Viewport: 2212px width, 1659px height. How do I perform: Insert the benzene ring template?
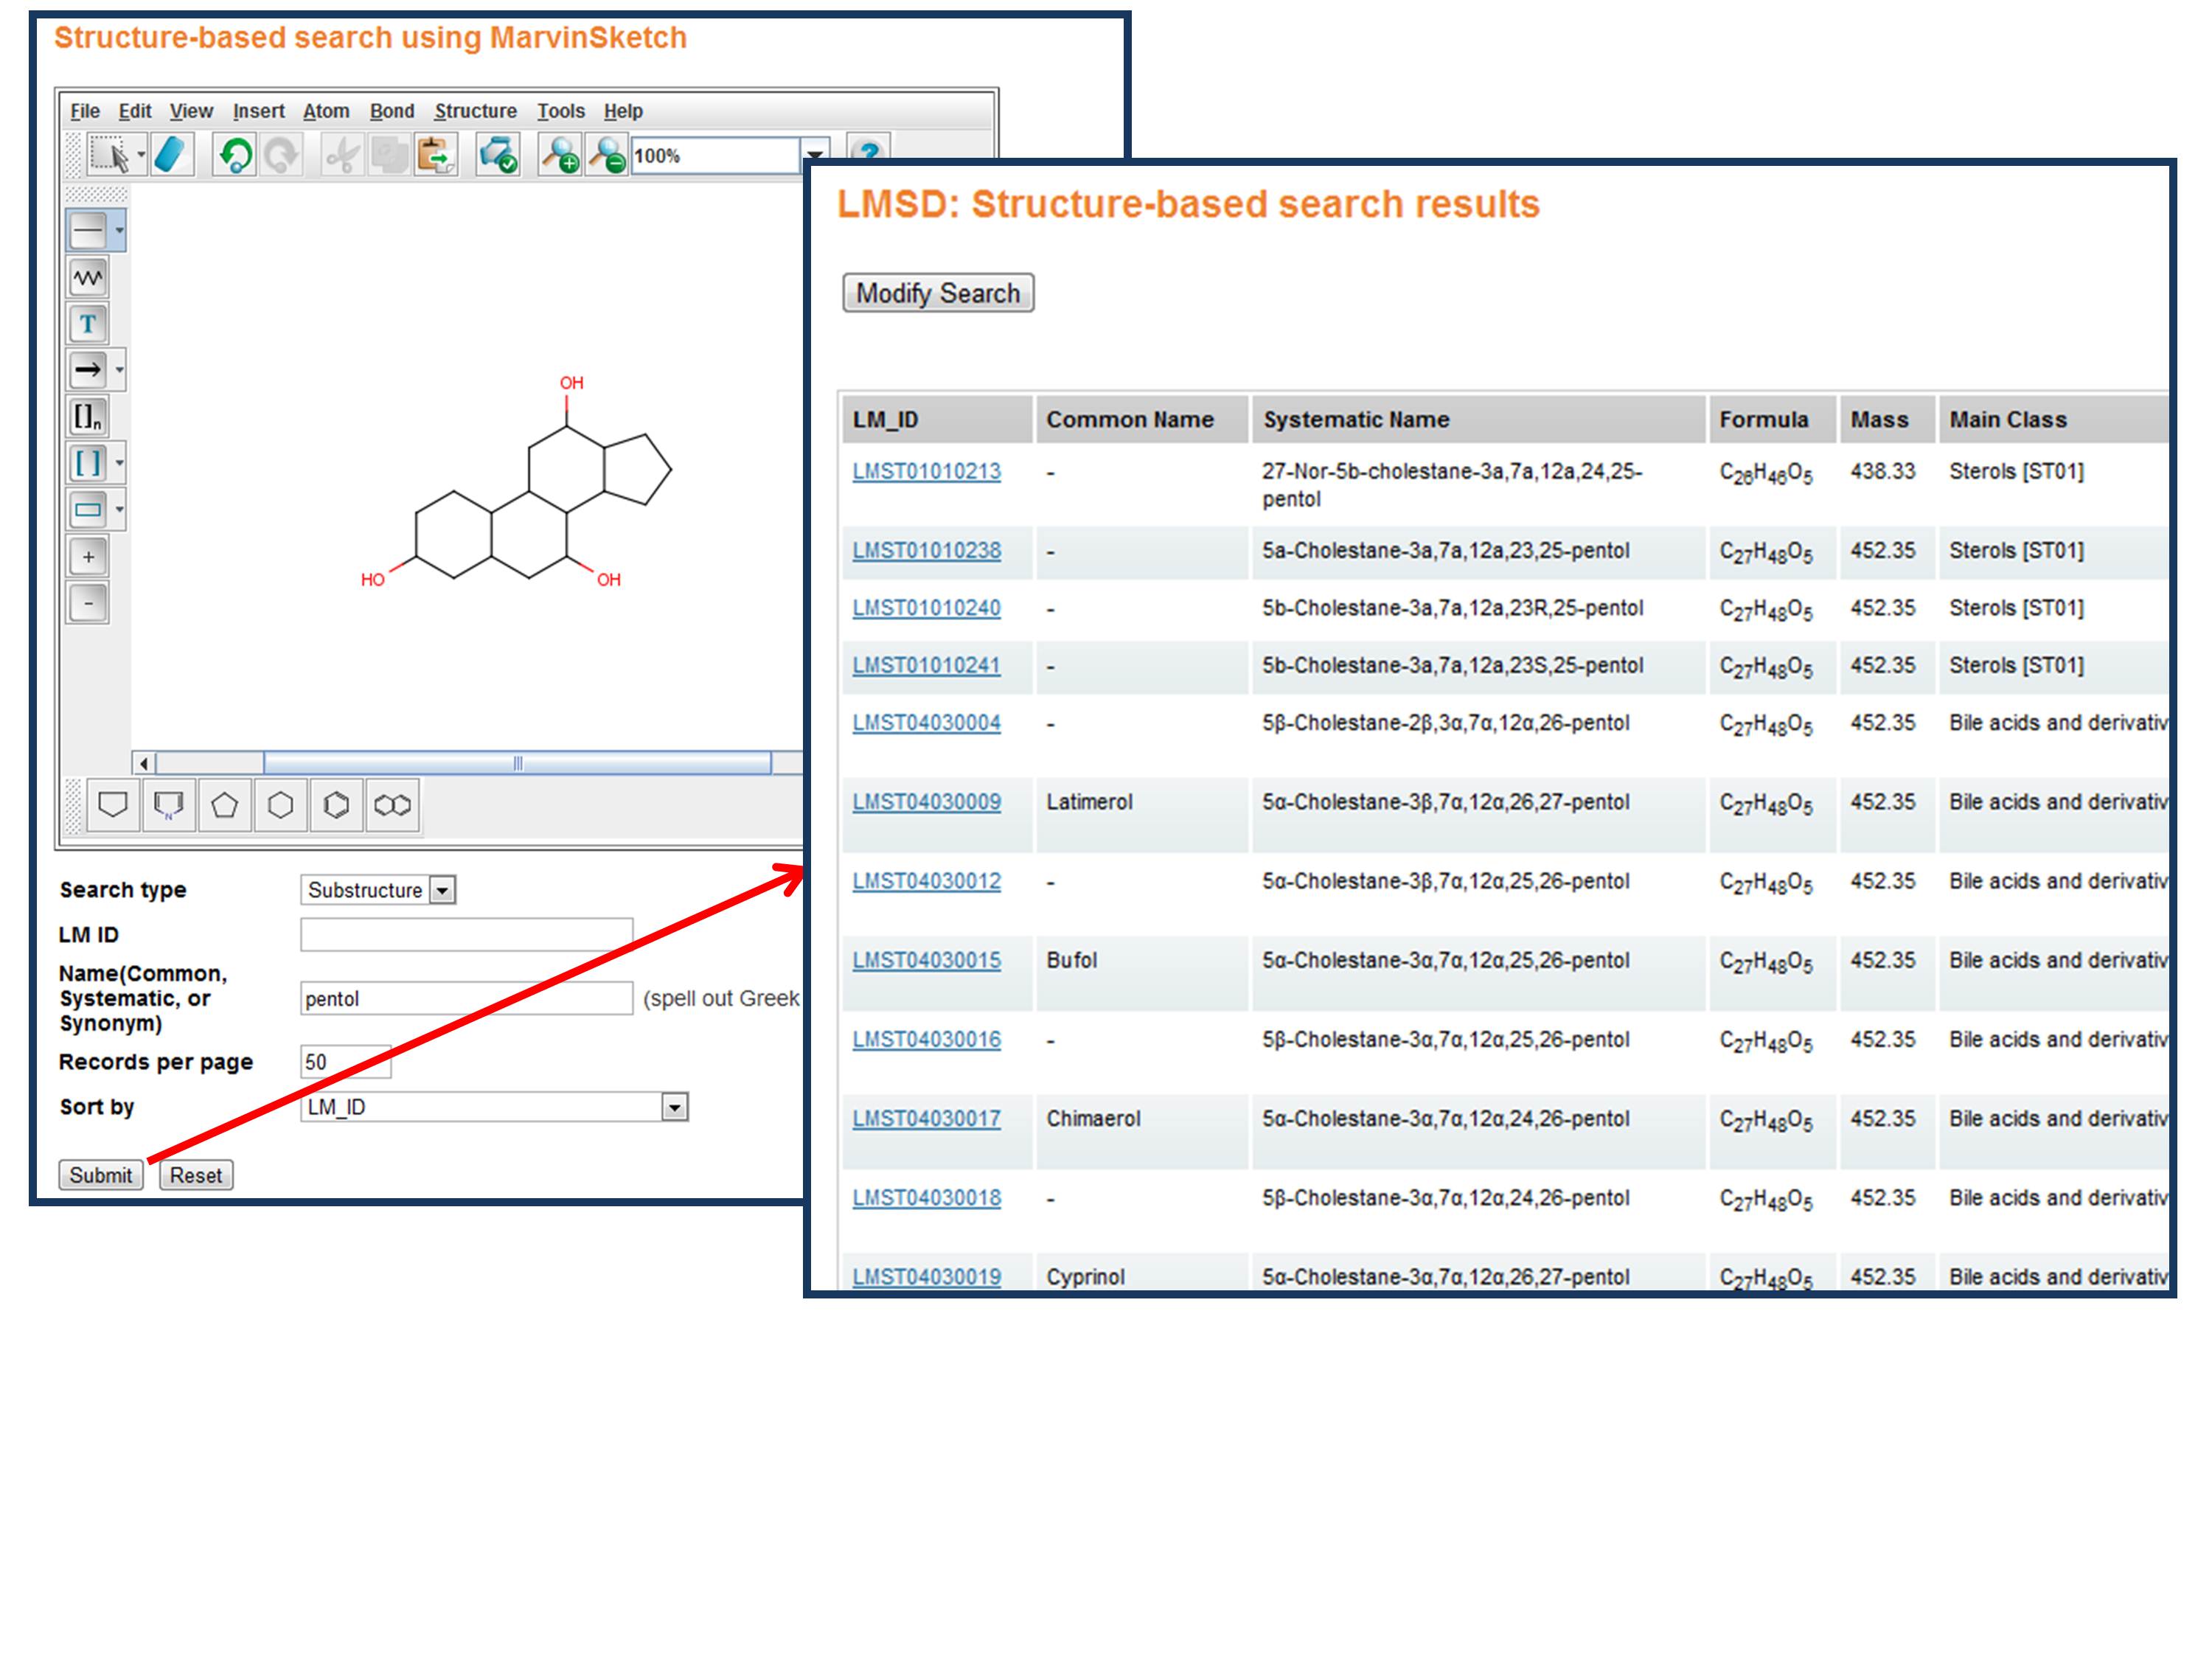point(336,805)
